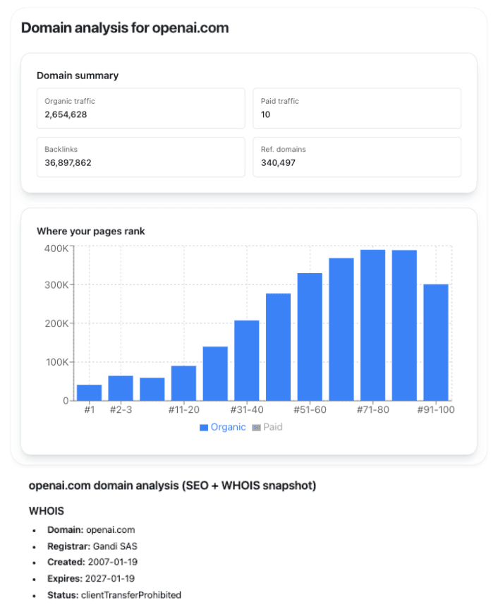Screen dimensions: 498x607
Task: Click the backlinks value 36,897,862
Action: pos(68,163)
